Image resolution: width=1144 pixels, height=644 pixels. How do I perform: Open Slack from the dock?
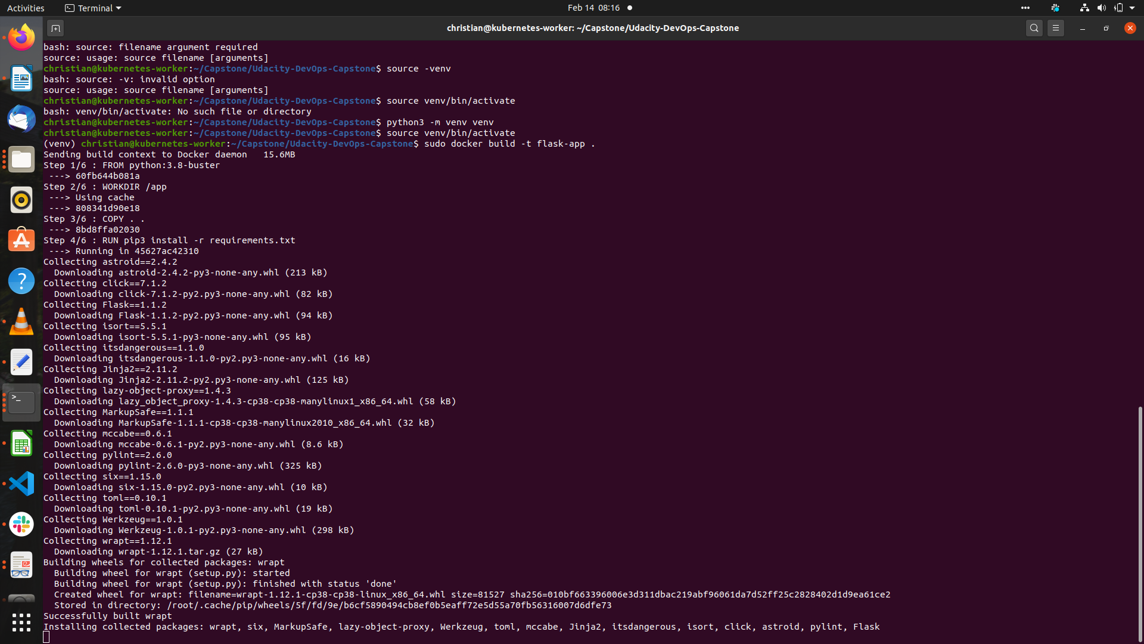pos(21,524)
